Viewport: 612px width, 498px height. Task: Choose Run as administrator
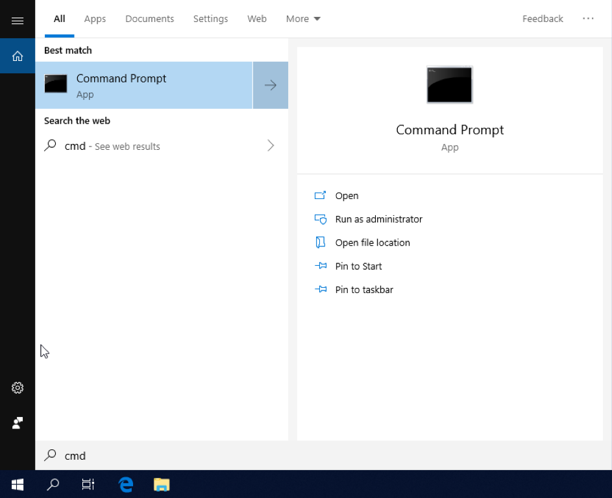pos(378,219)
